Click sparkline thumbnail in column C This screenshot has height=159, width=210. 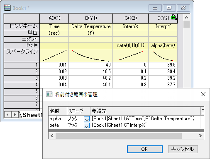(131, 56)
